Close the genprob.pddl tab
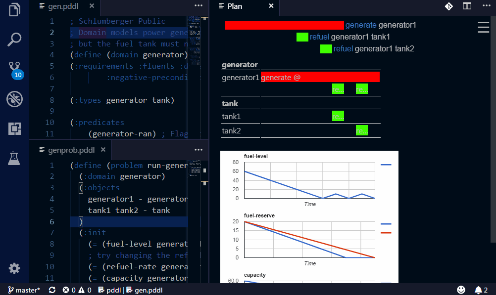Image resolution: width=496 pixels, height=295 pixels. click(103, 150)
